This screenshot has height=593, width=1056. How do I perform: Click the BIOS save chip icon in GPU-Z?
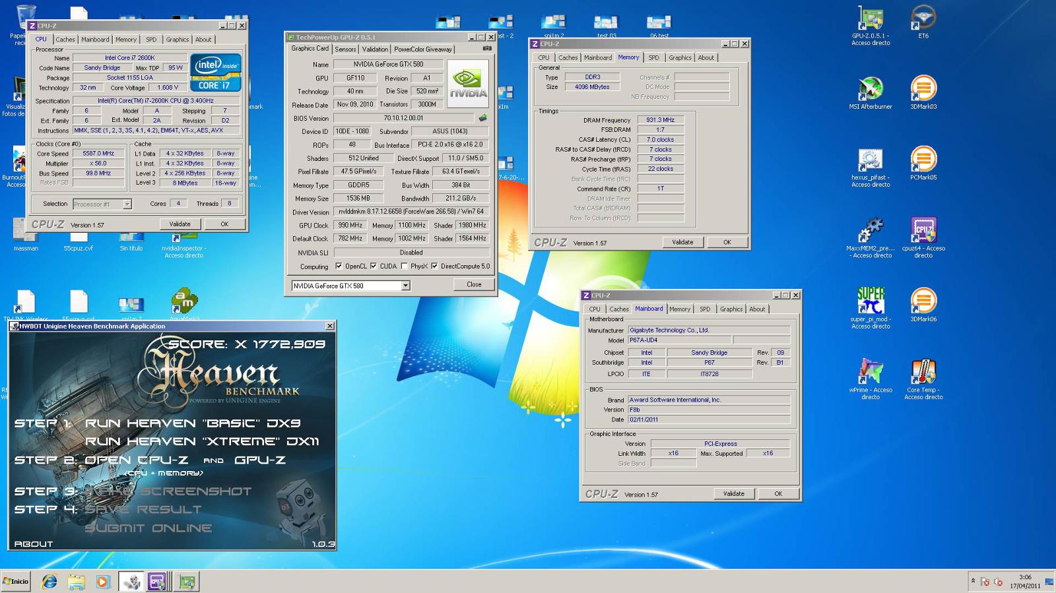482,118
